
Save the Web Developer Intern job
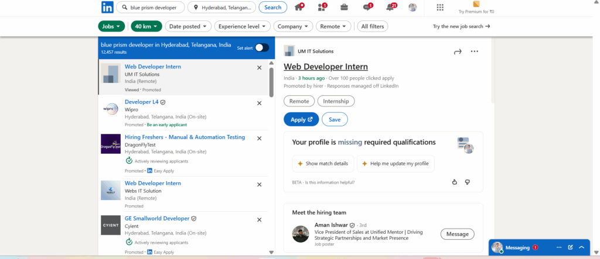(x=335, y=120)
